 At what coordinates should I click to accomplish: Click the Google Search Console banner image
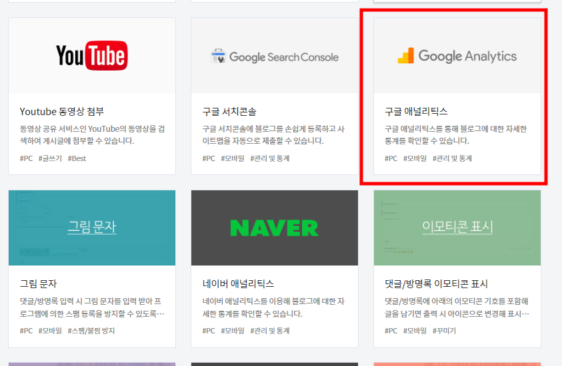click(275, 55)
